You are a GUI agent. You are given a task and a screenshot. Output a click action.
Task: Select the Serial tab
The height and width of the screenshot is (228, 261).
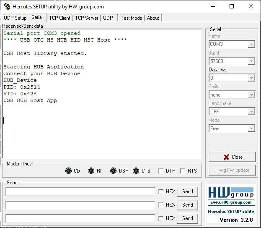(37, 17)
